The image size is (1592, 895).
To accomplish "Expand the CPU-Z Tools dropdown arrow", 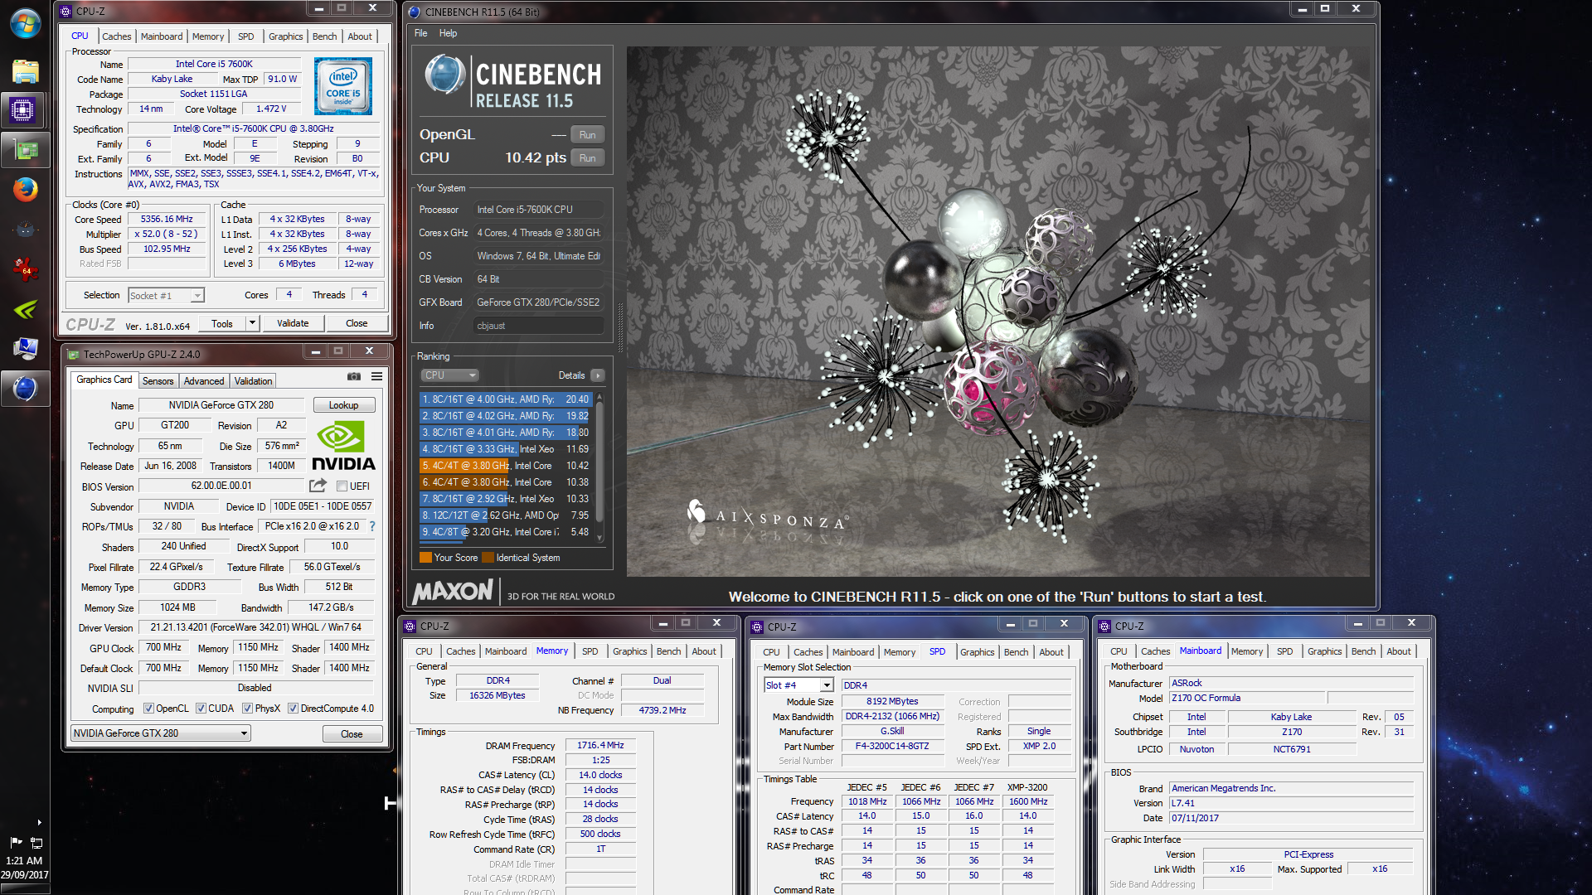I will tap(253, 323).
